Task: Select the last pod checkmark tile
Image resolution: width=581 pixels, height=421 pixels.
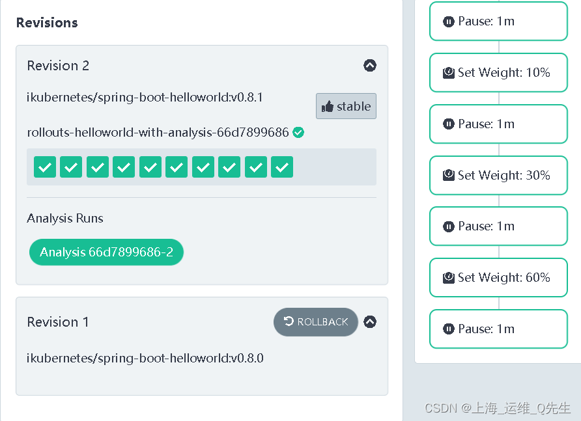Action: tap(282, 167)
